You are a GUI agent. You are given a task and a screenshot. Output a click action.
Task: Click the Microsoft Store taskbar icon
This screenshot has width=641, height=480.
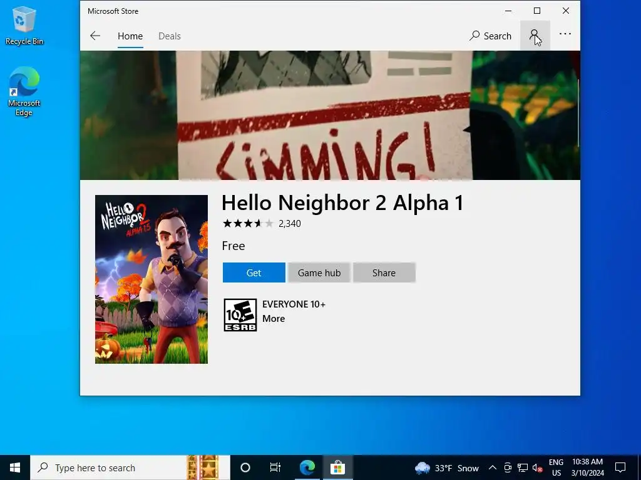click(x=337, y=467)
